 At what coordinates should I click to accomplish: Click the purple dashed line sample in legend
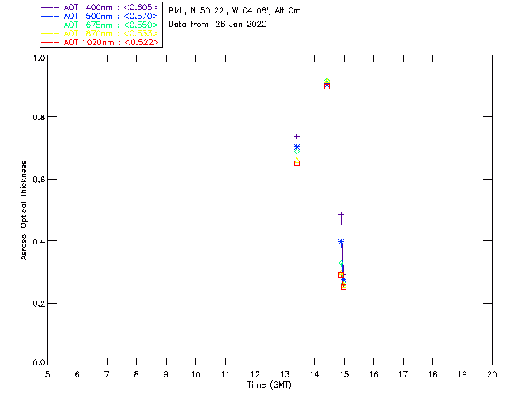coord(51,7)
